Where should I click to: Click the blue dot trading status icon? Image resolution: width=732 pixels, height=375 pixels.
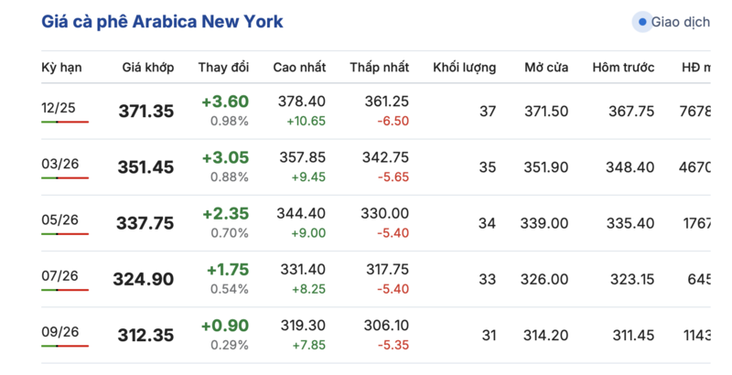642,21
